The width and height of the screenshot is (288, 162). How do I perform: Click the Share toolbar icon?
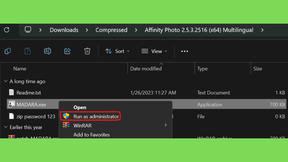tap(67, 51)
